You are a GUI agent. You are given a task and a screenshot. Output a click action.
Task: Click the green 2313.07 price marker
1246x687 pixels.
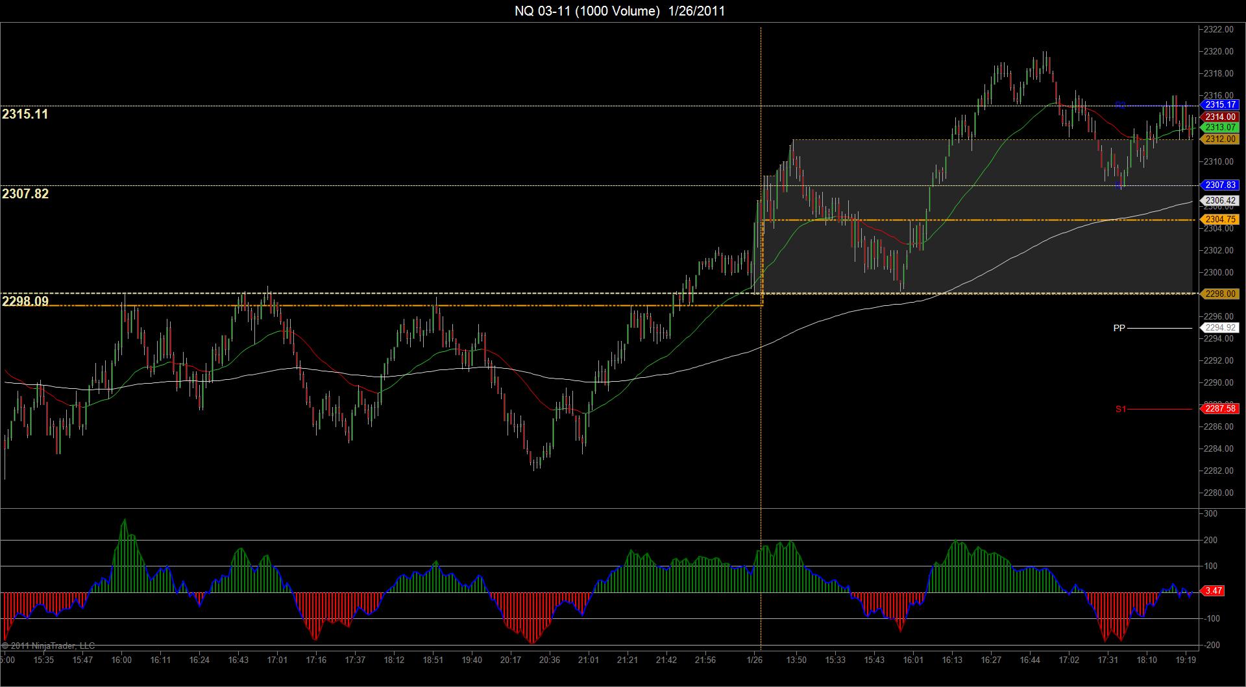point(1220,128)
